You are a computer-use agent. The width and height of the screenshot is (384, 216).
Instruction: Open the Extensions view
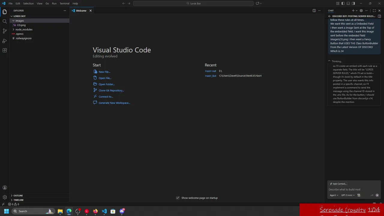[4, 50]
